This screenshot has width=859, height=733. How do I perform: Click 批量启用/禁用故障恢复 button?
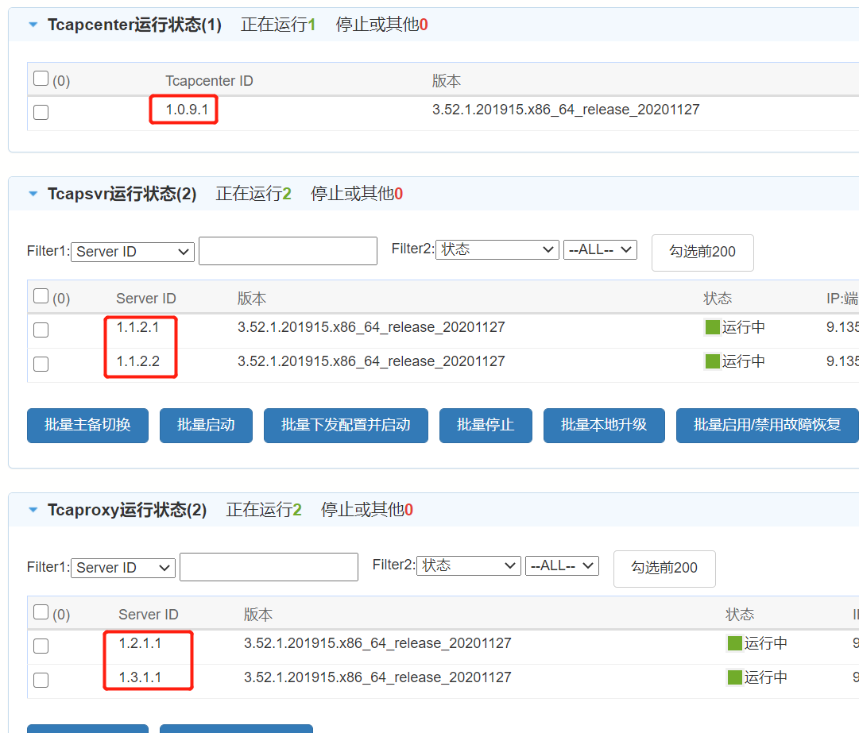pos(768,426)
